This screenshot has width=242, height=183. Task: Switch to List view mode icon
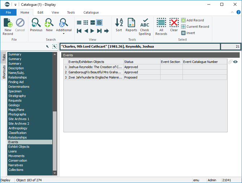pyautogui.click(x=79, y=22)
